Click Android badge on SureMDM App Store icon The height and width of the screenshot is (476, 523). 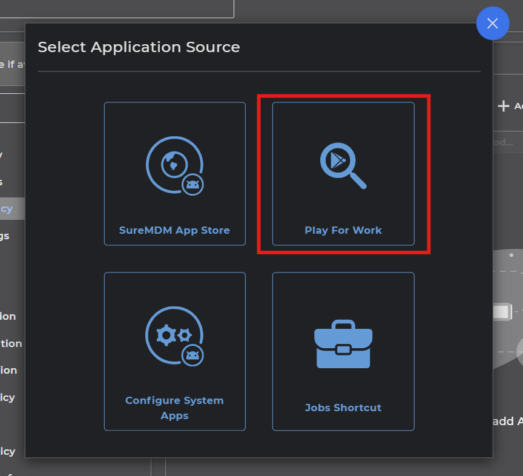tap(193, 185)
